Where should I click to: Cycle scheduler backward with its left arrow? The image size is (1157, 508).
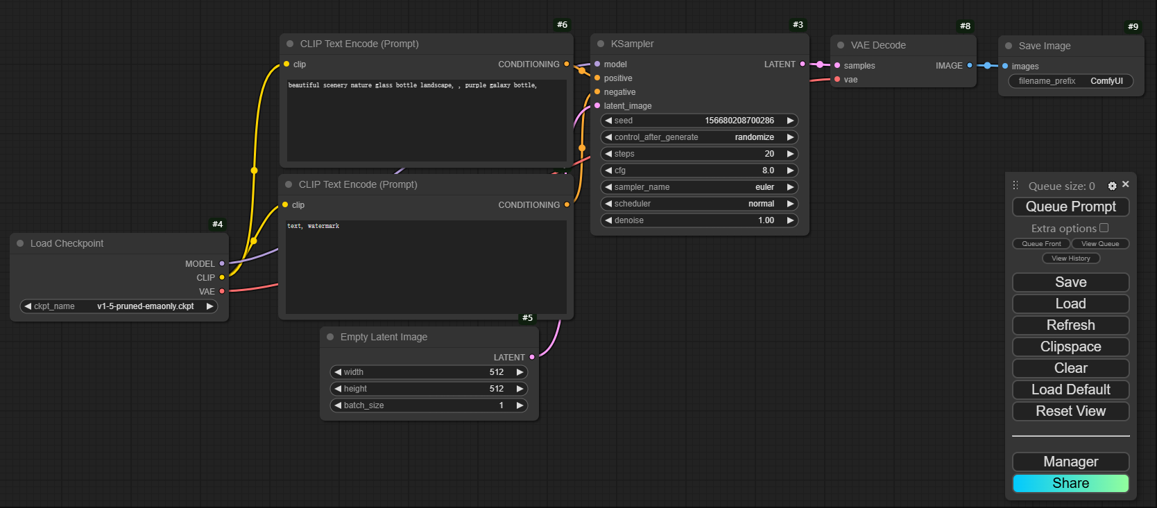coord(608,204)
